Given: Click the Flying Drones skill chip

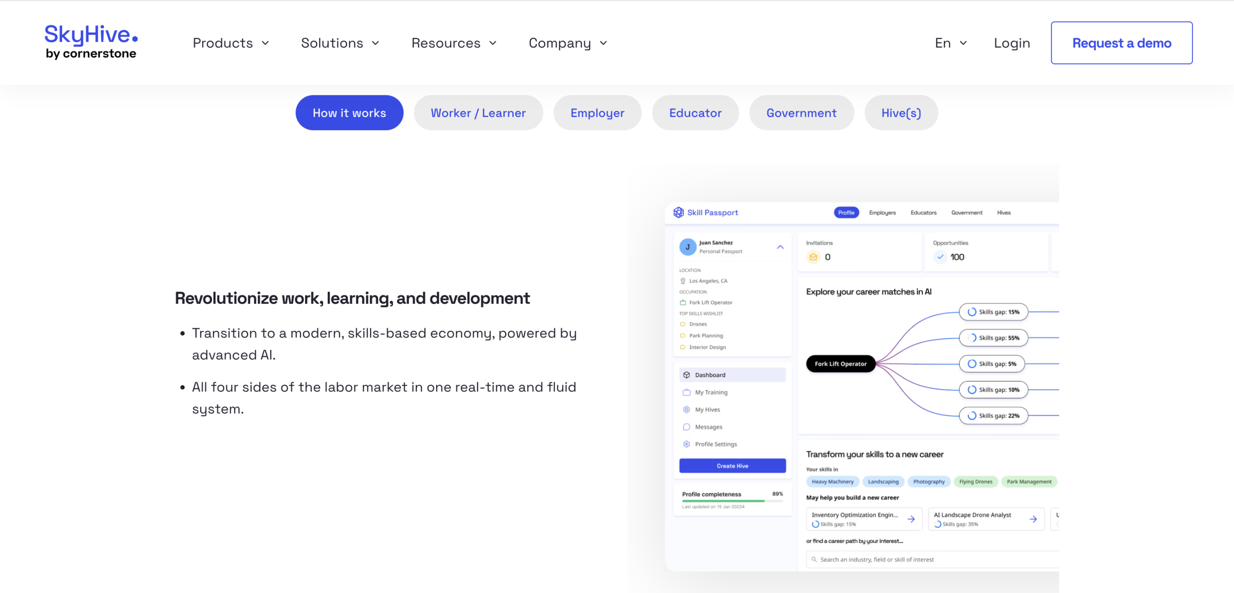Looking at the screenshot, I should point(976,482).
